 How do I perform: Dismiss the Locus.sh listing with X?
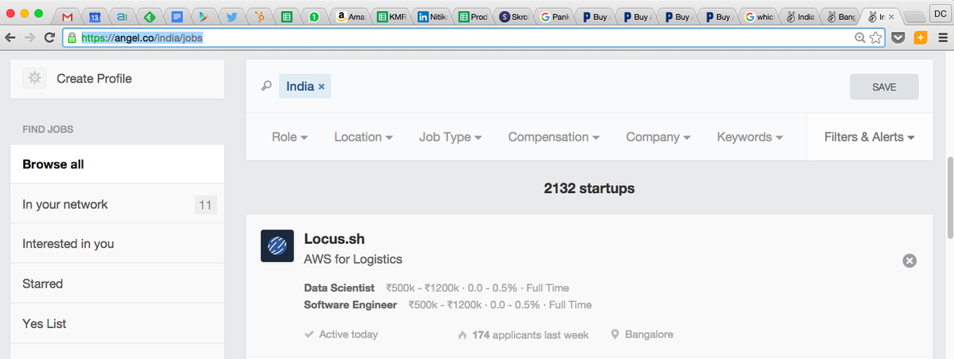(x=910, y=261)
